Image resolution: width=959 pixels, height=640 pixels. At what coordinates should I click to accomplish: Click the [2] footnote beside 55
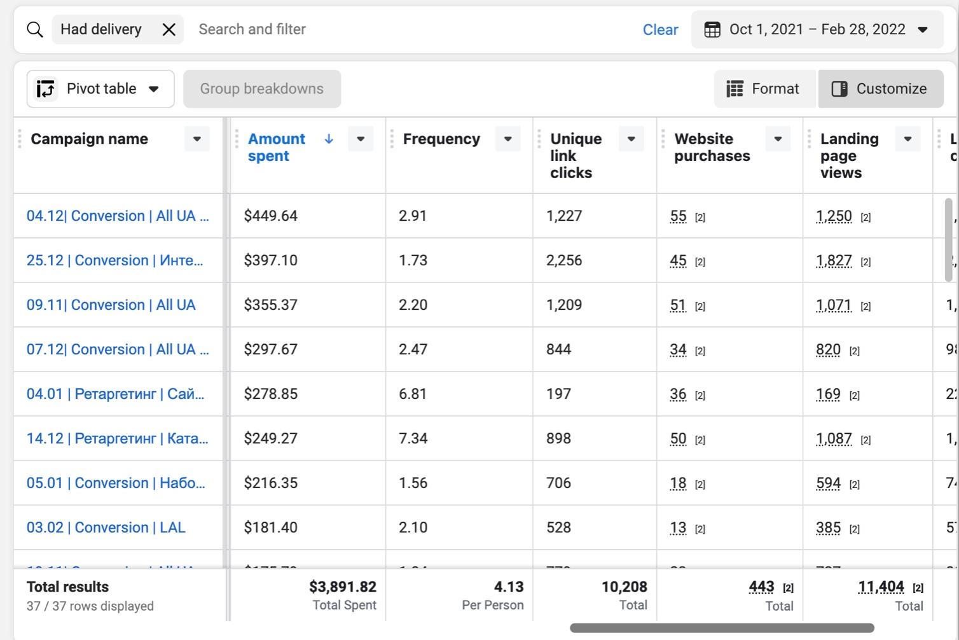pyautogui.click(x=700, y=218)
